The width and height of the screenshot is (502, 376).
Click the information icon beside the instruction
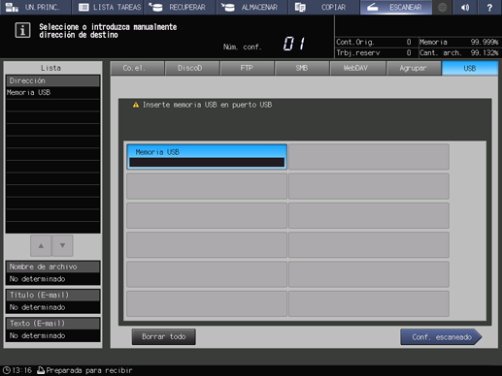click(22, 30)
